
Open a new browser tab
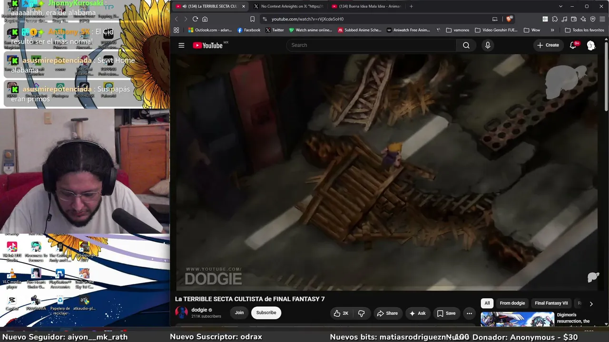tap(411, 6)
